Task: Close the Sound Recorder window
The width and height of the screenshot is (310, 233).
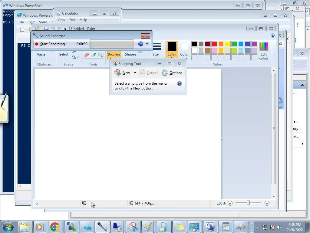Action: click(145, 36)
